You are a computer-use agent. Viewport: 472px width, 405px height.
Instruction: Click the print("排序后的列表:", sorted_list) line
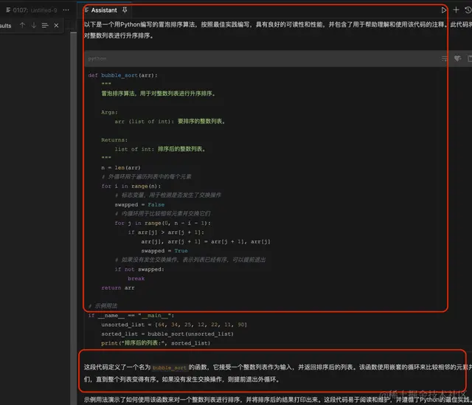pyautogui.click(x=156, y=343)
